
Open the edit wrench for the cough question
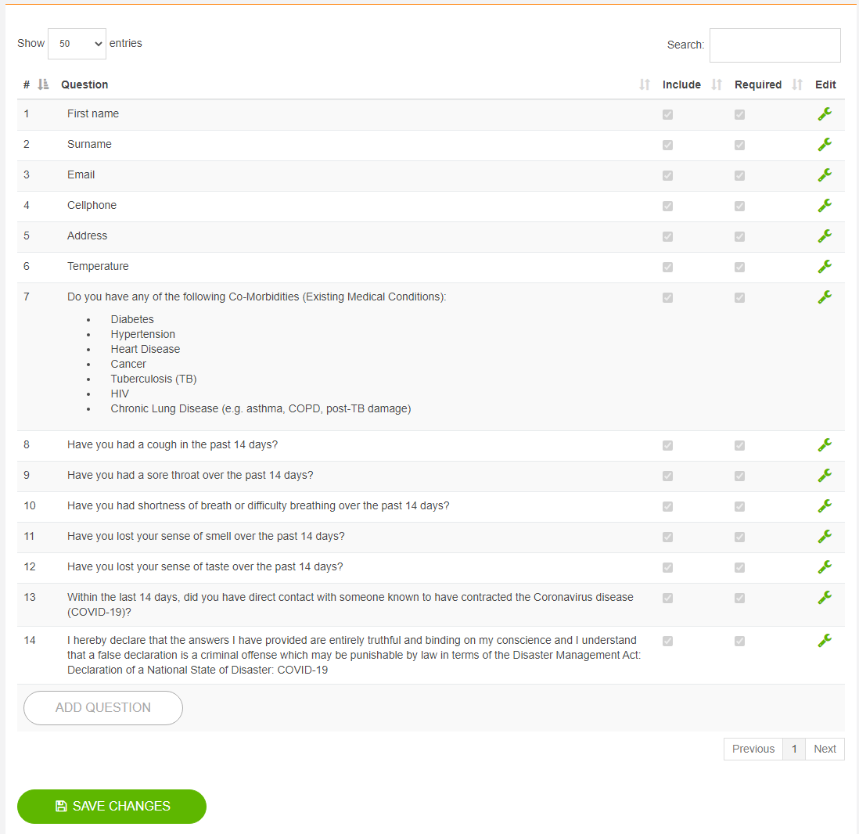click(825, 445)
